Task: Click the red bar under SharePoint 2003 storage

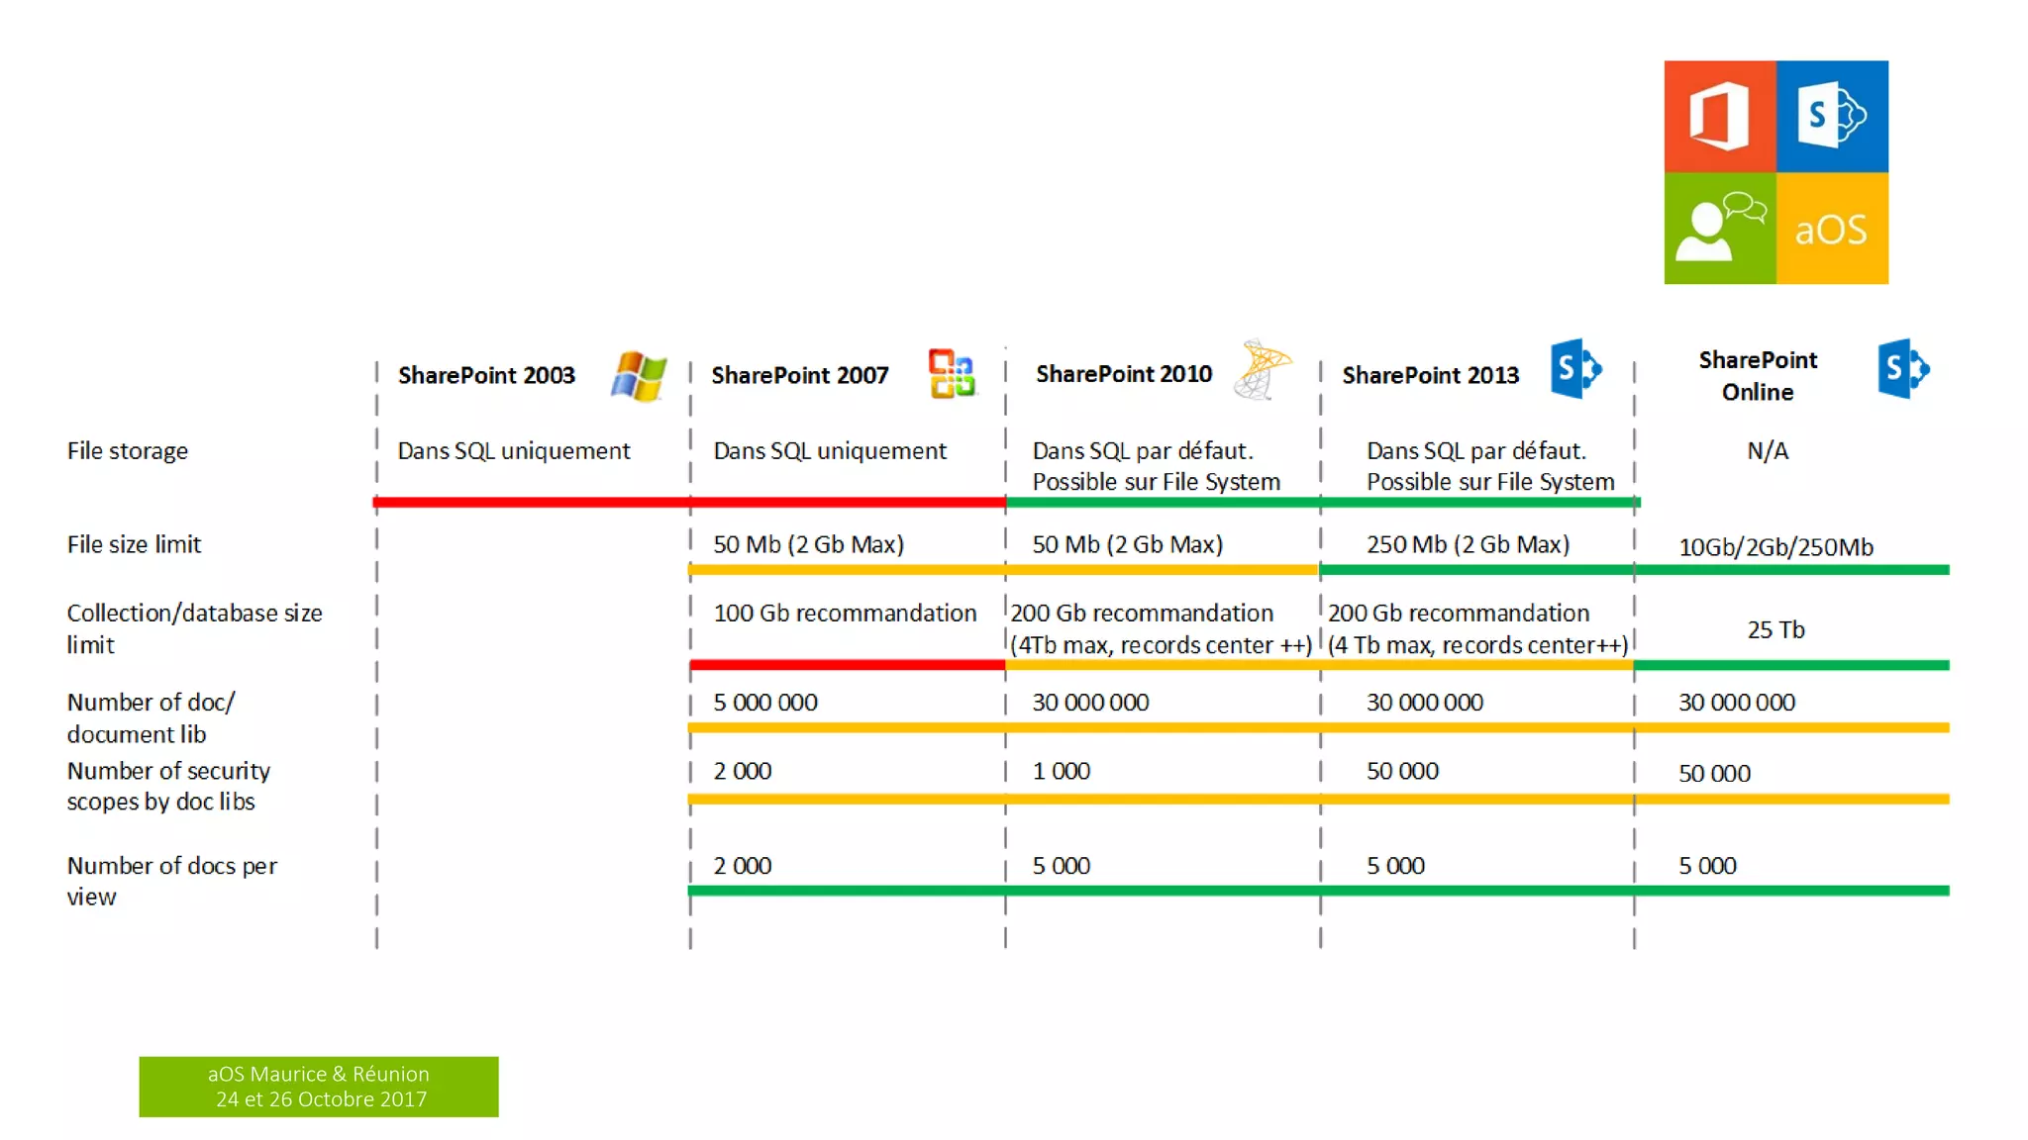Action: [532, 503]
